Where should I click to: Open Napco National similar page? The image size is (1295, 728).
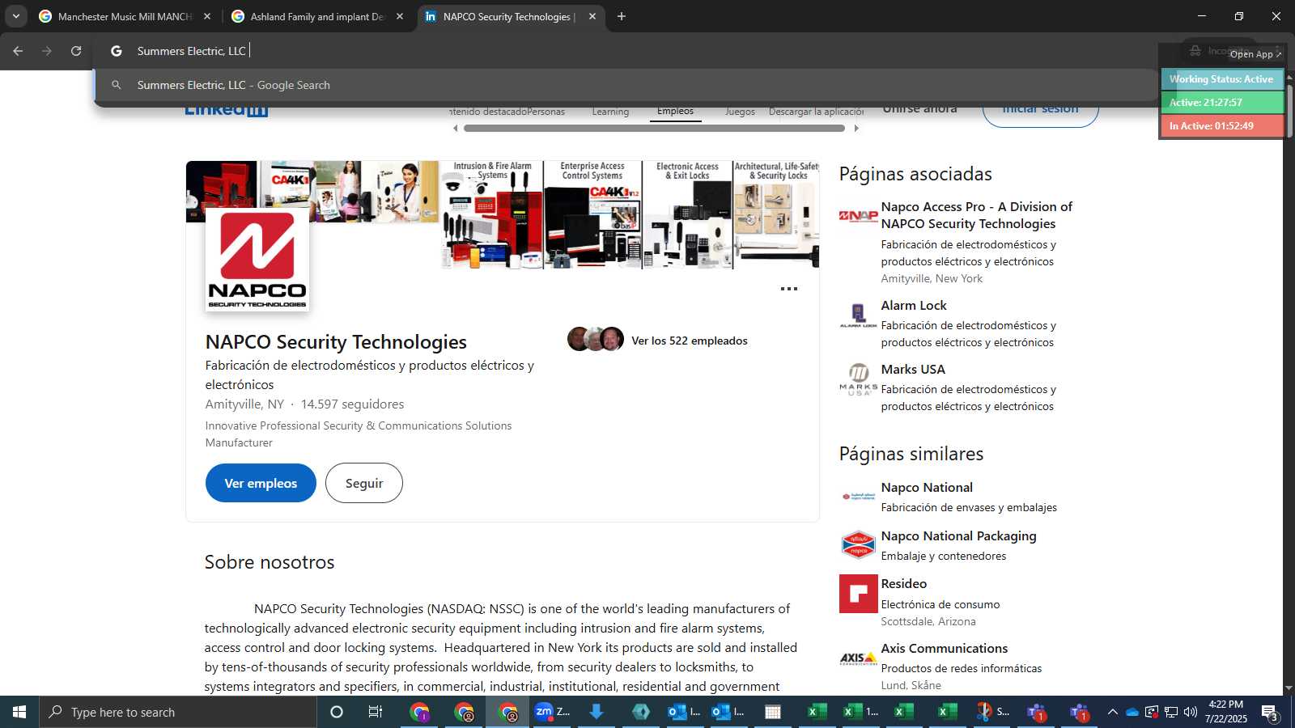[927, 487]
